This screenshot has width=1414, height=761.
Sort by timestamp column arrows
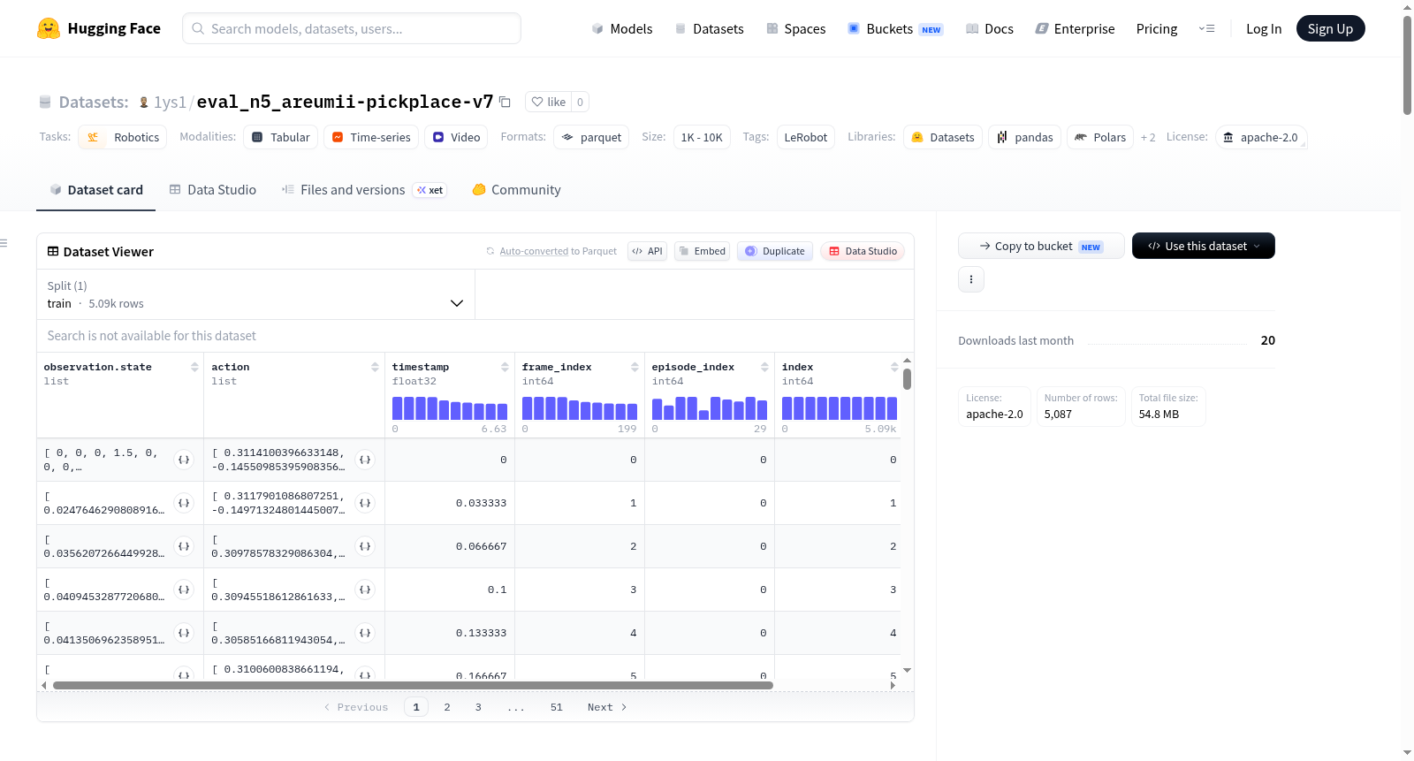tap(505, 367)
